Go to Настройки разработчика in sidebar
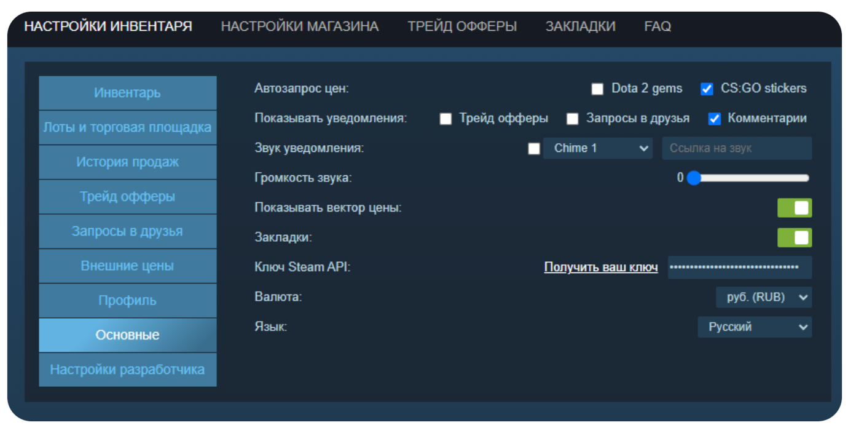This screenshot has height=428, width=848. tap(127, 370)
